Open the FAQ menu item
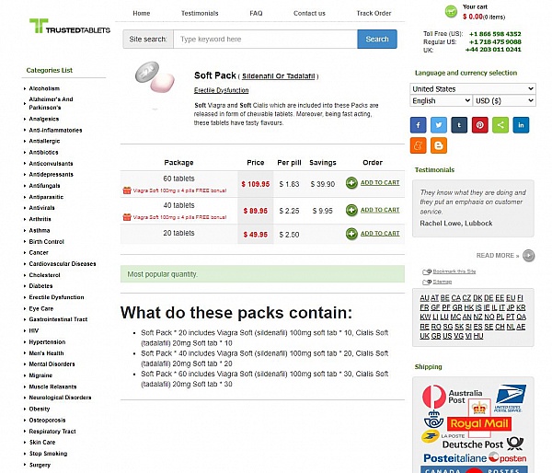This screenshot has width=552, height=473. tap(256, 13)
